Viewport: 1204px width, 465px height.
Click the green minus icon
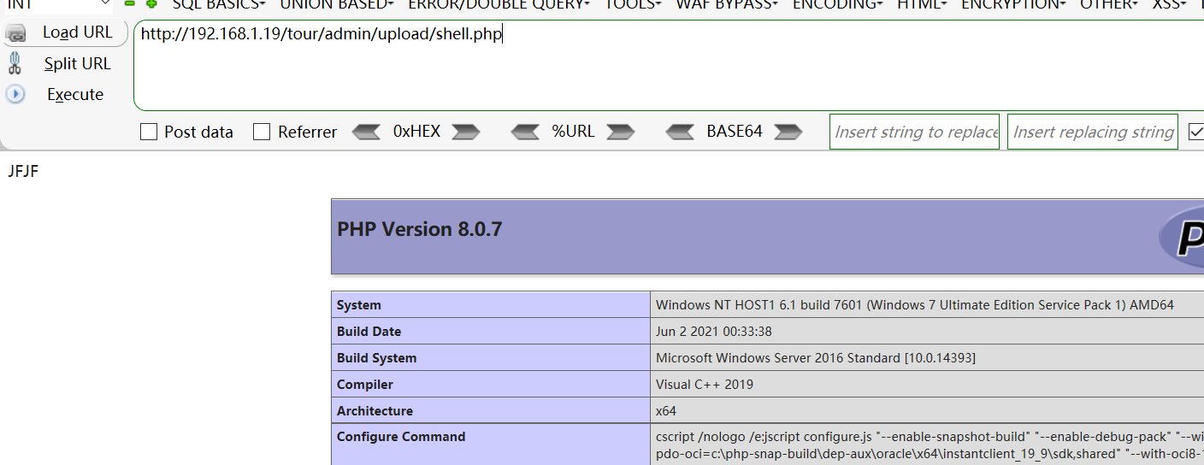pyautogui.click(x=130, y=3)
